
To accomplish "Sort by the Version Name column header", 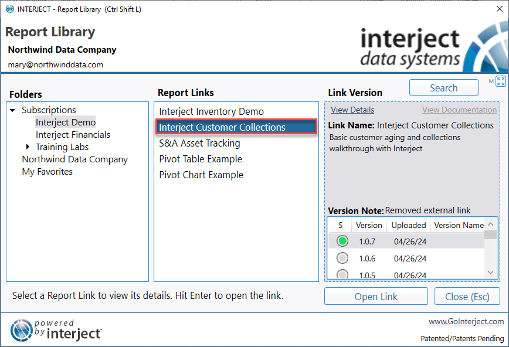I will [x=459, y=225].
